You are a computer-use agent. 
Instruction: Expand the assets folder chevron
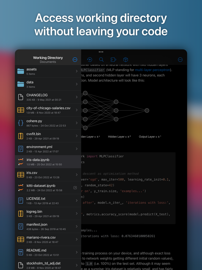(77, 71)
